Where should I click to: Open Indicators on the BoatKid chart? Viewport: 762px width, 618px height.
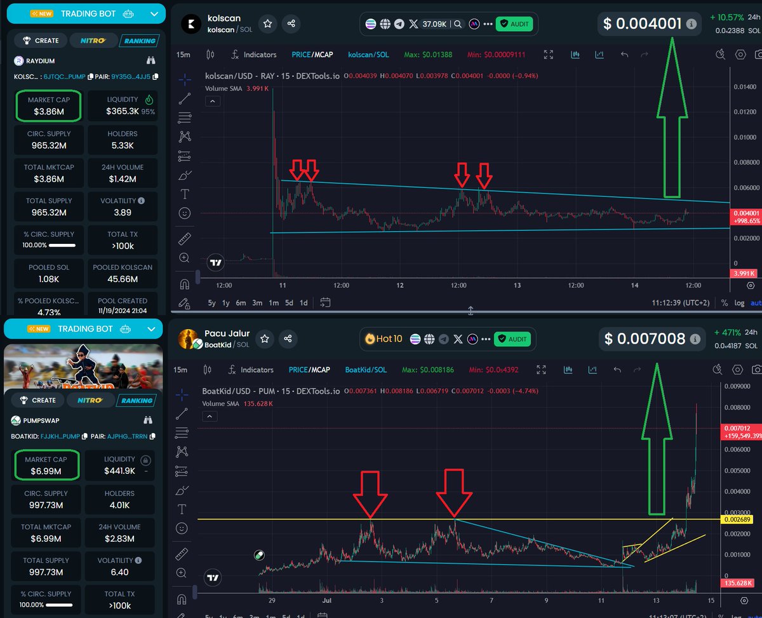pyautogui.click(x=251, y=369)
